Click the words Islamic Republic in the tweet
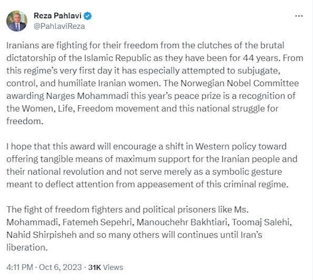This screenshot has height=280, width=313. click(117, 58)
